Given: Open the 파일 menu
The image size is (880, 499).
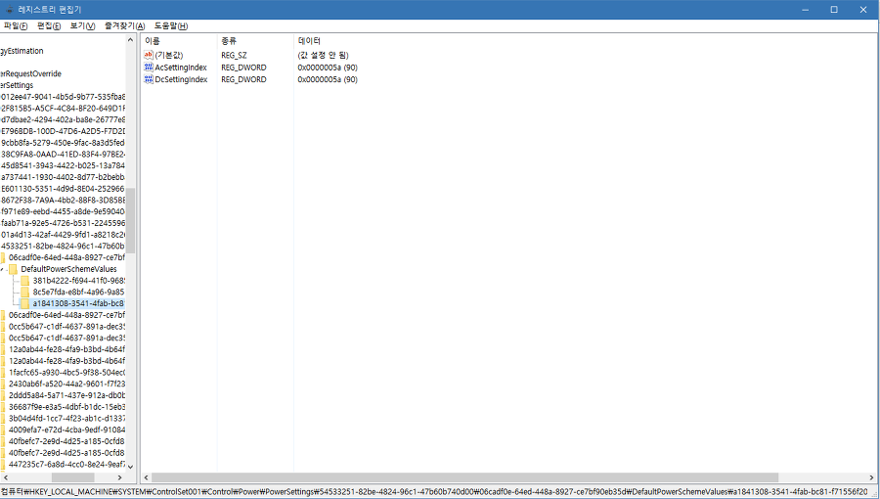Looking at the screenshot, I should 17,25.
